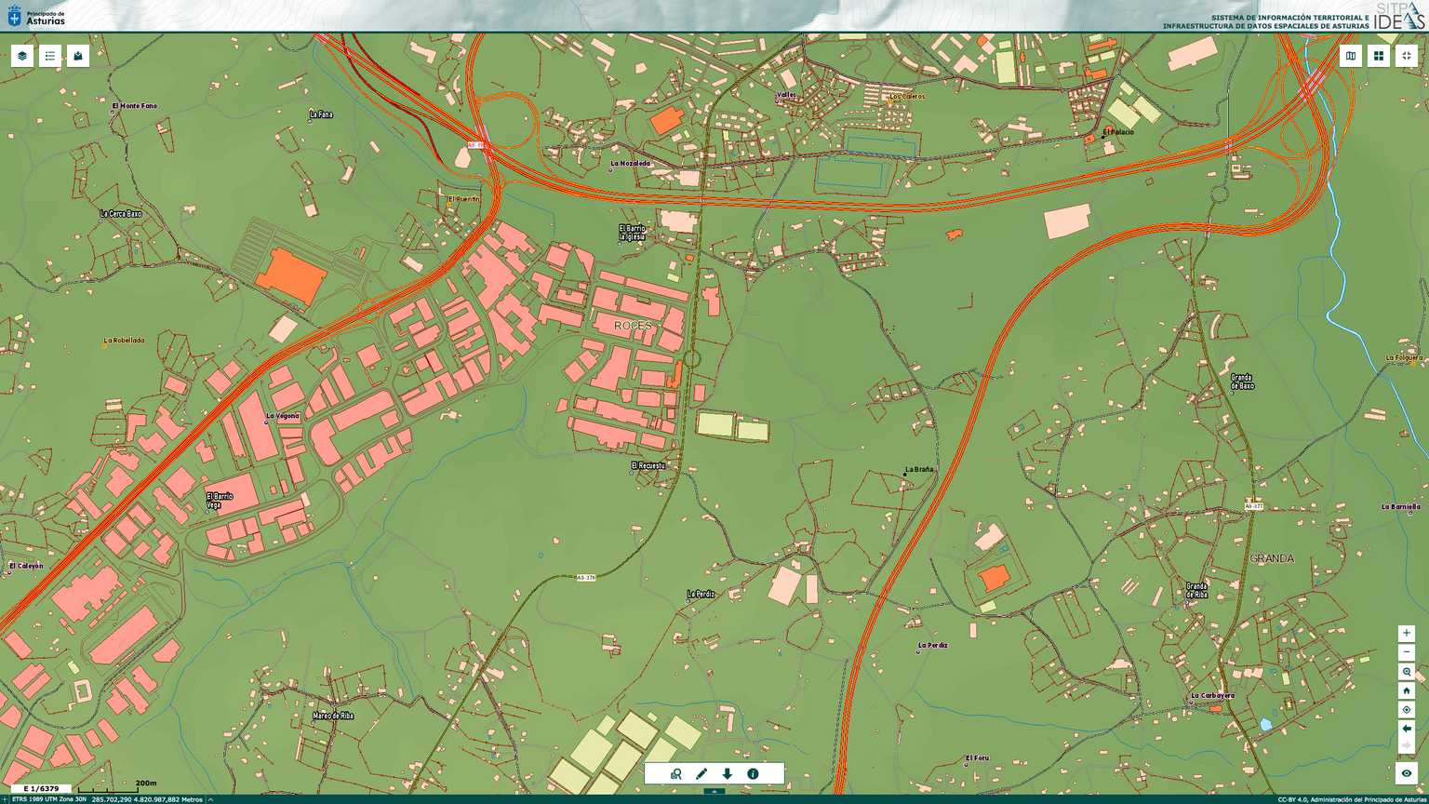Viewport: 1429px width, 804px height.
Task: Open the search and query tool
Action: (x=676, y=773)
